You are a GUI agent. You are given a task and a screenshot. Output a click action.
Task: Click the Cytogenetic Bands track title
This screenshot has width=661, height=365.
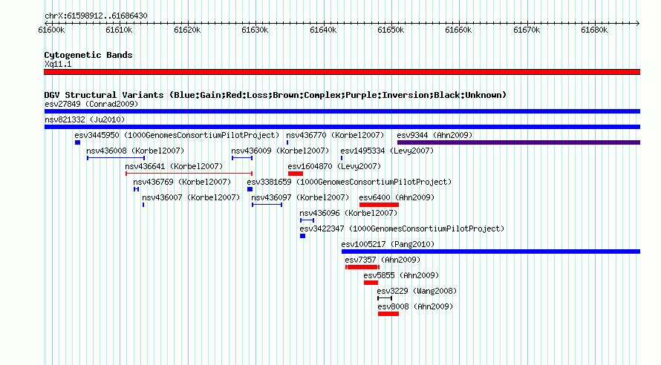coord(88,55)
